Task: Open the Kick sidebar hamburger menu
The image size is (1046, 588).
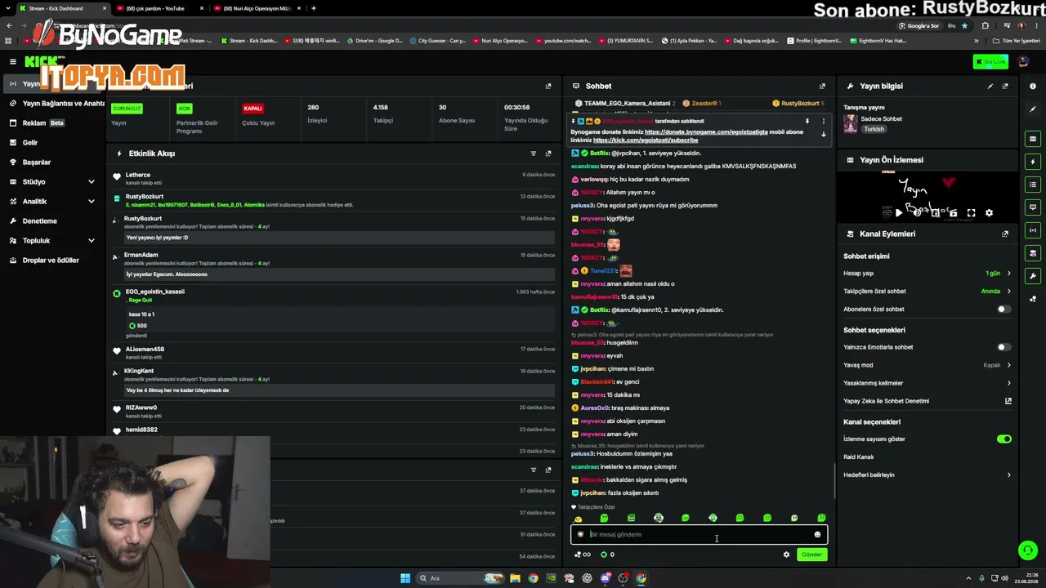Action: coord(13,61)
